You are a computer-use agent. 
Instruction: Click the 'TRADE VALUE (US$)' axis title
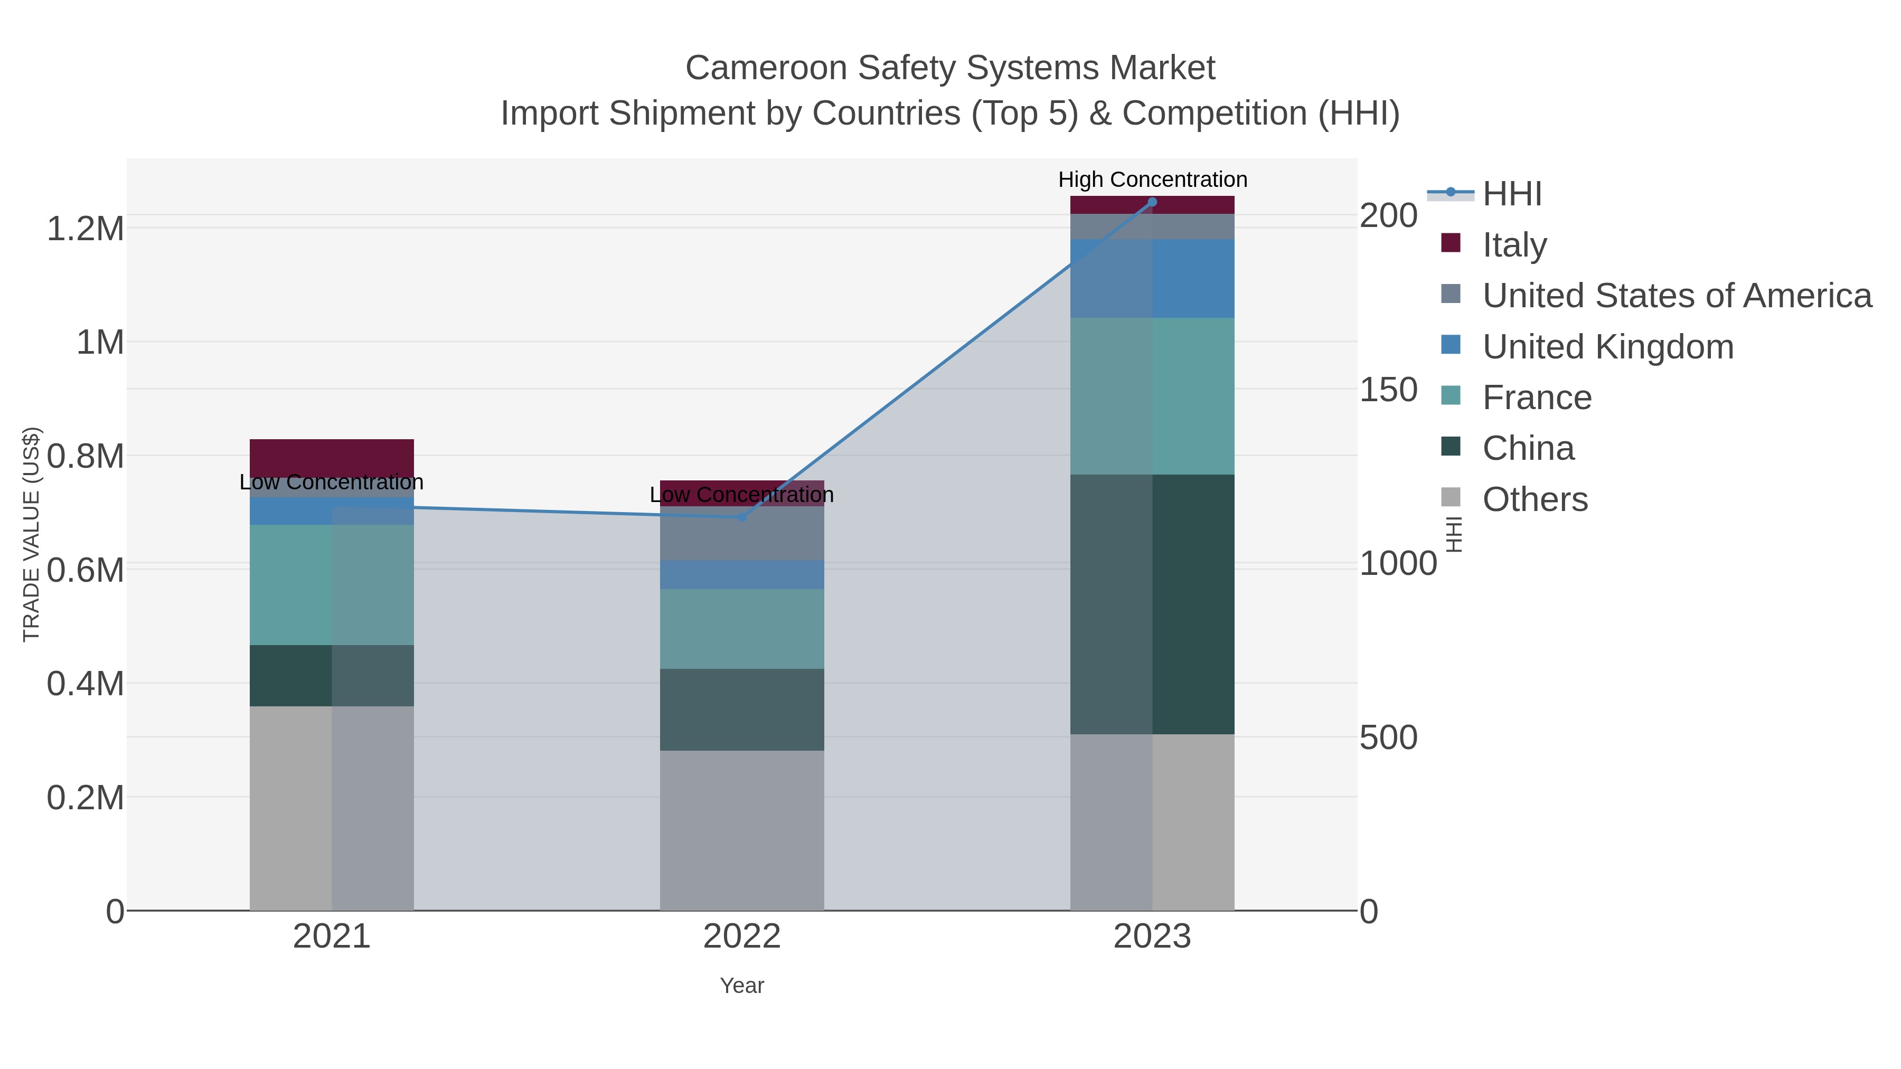(x=32, y=534)
